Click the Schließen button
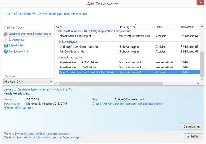This screenshot has height=144, width=206. pyautogui.click(x=193, y=137)
